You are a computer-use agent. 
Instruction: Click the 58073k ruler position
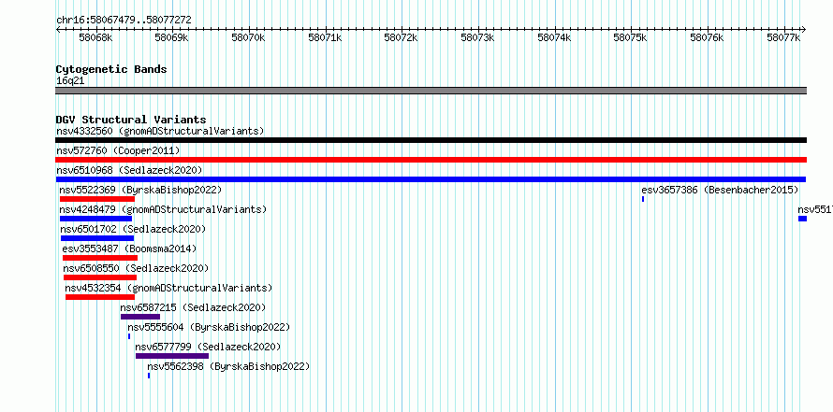(478, 37)
